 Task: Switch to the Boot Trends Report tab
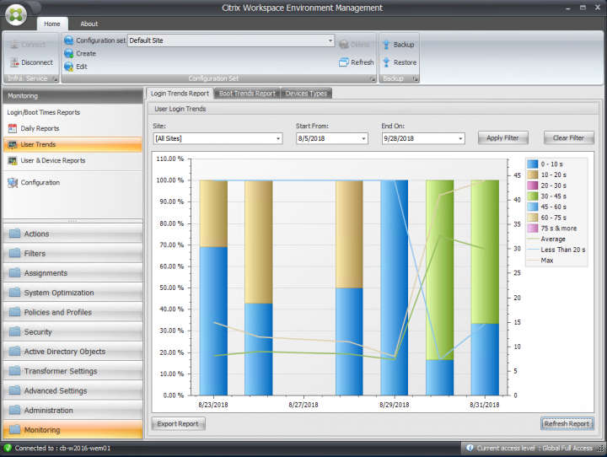point(247,94)
